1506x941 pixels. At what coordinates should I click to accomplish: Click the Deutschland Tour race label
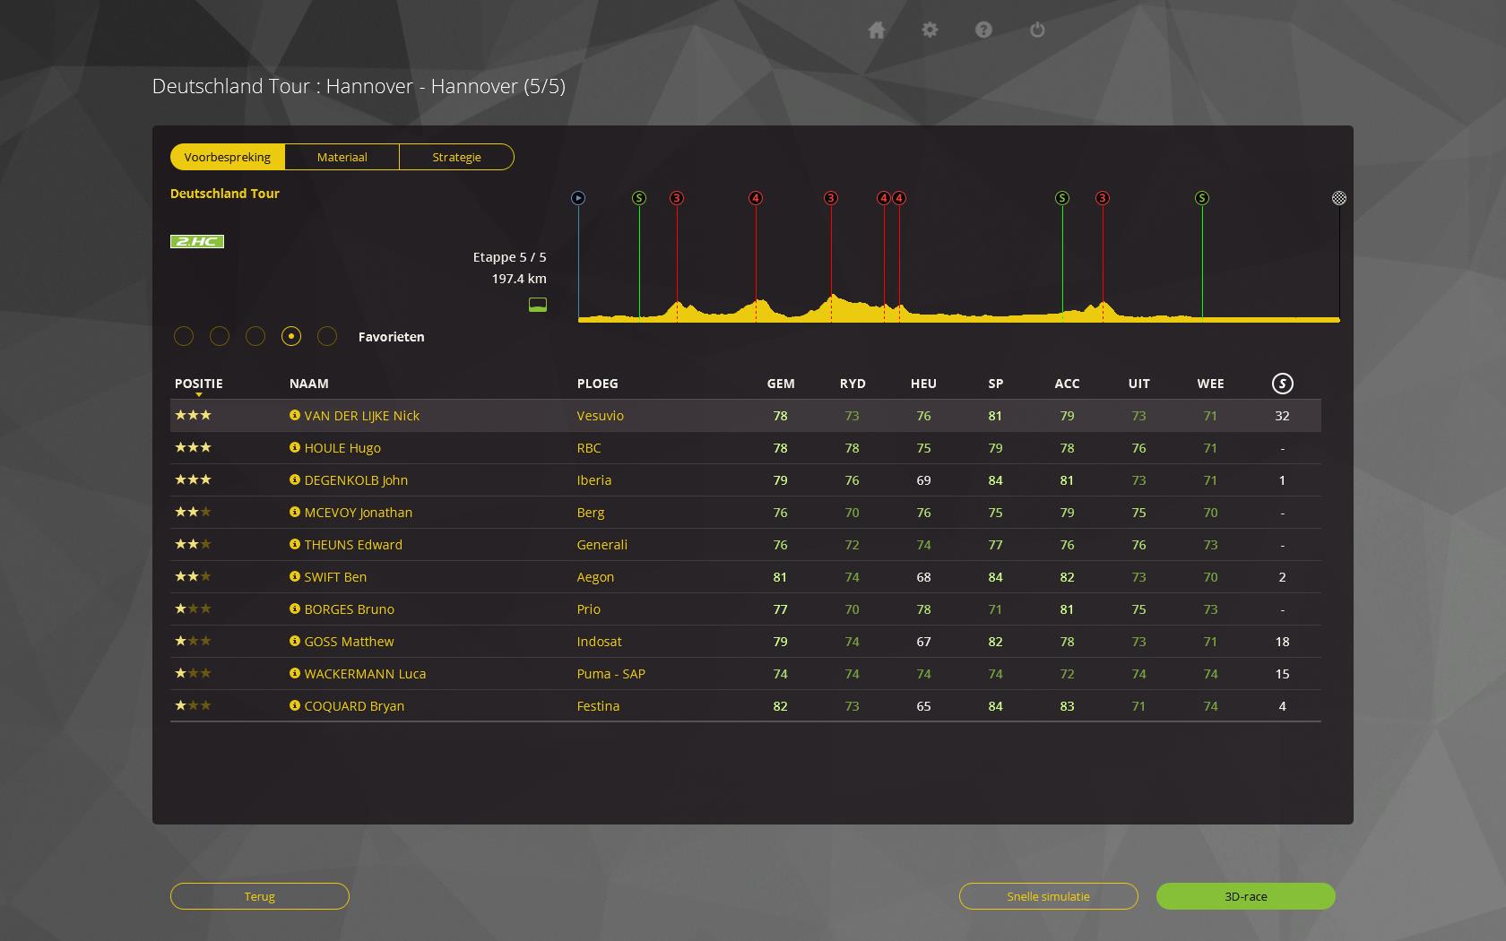click(225, 194)
